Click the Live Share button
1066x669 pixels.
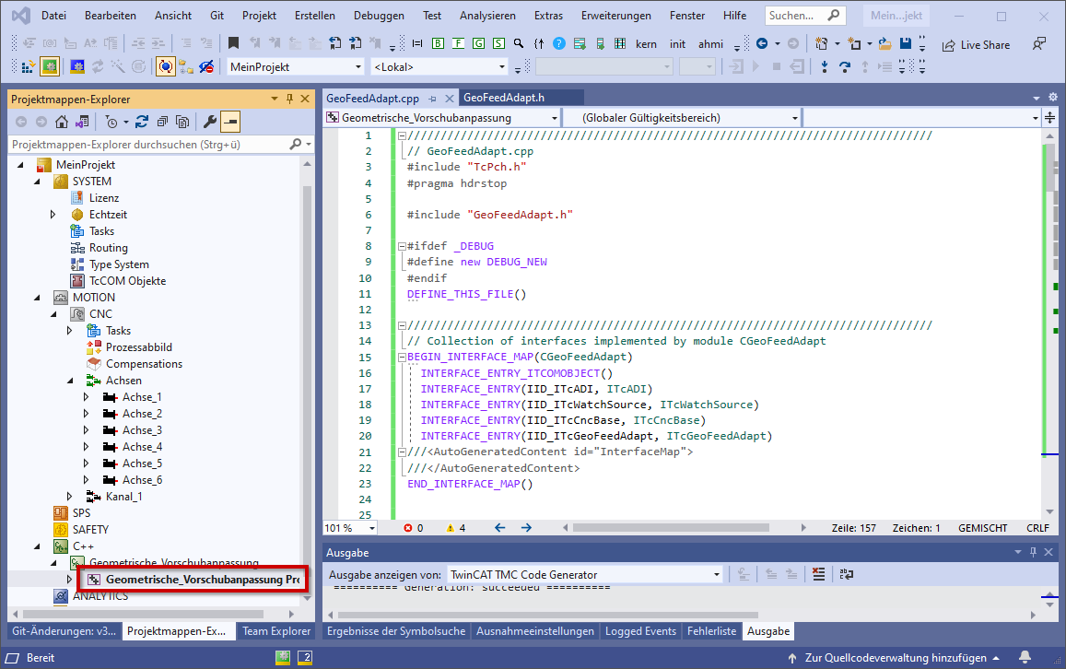pyautogui.click(x=977, y=45)
